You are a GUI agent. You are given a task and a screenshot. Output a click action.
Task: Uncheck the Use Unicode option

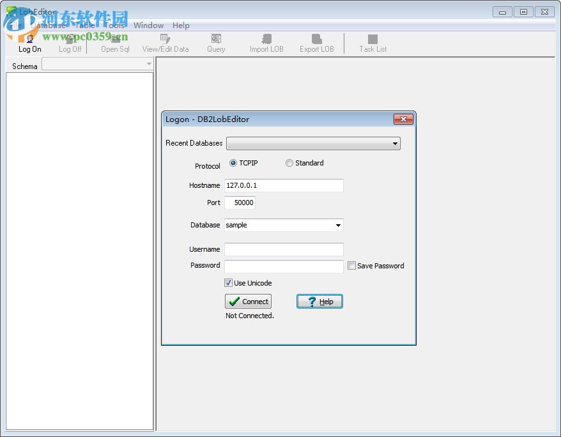228,282
